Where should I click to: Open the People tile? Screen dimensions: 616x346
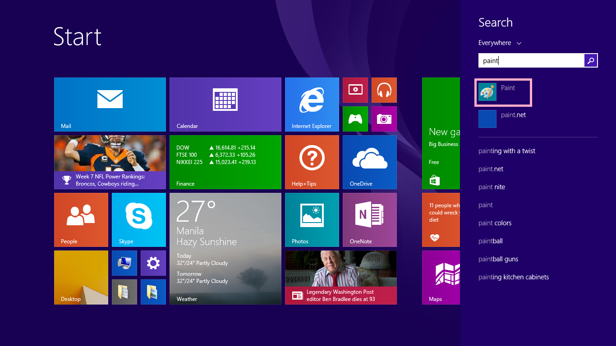pyautogui.click(x=81, y=220)
